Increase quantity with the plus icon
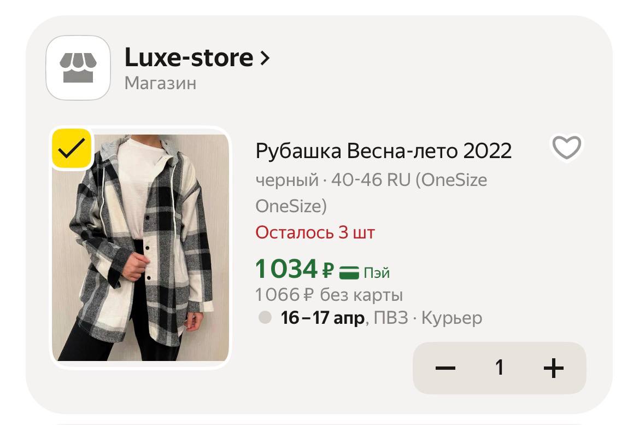 pos(553,368)
